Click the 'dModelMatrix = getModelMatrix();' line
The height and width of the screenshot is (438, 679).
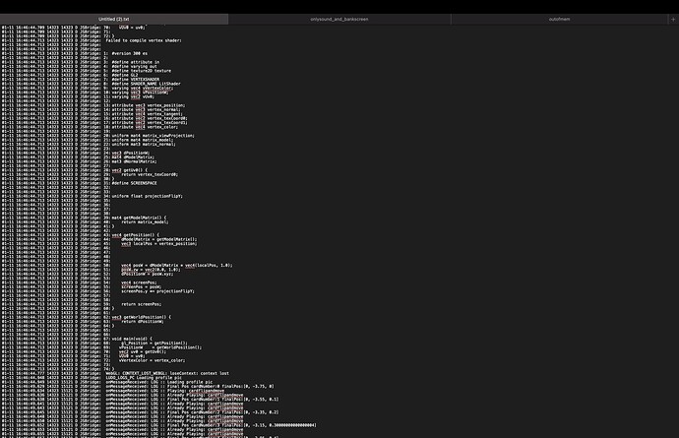[x=158, y=239]
